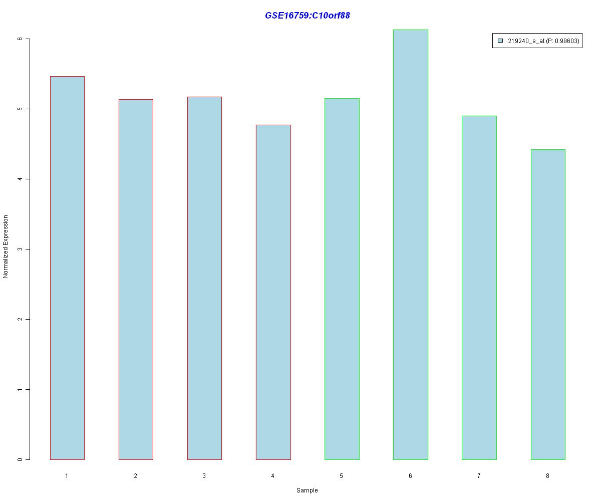Click x-axis tick label 2
601x501 pixels.
click(135, 475)
